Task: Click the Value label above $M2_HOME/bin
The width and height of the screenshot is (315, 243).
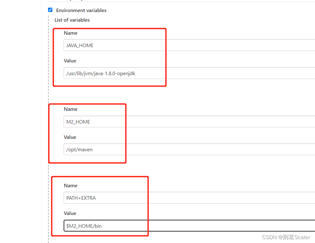Action: pyautogui.click(x=70, y=213)
